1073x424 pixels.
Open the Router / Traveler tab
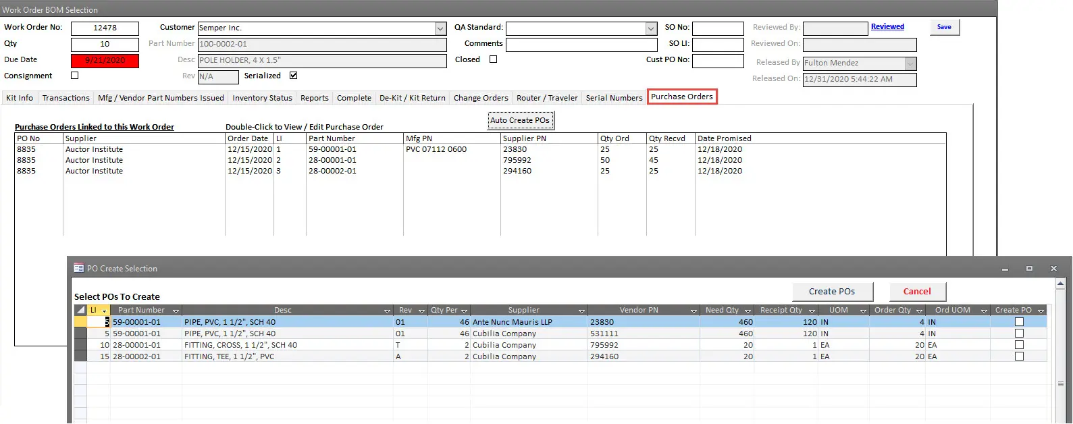pyautogui.click(x=547, y=98)
